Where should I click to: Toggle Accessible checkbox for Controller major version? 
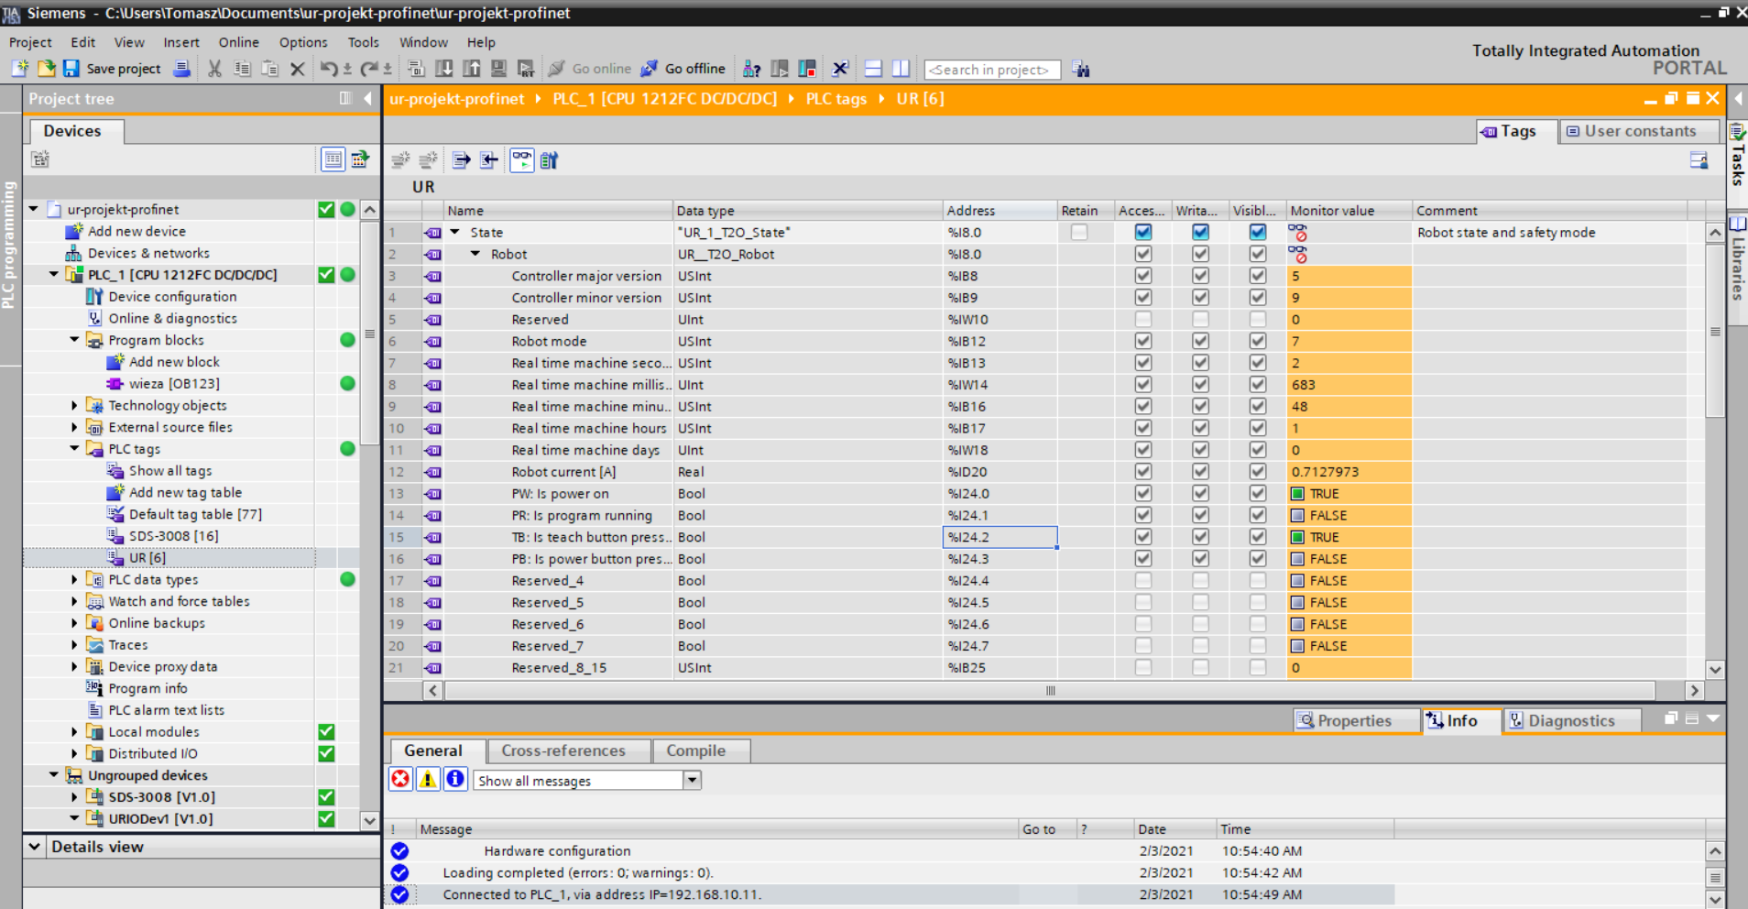tap(1142, 276)
